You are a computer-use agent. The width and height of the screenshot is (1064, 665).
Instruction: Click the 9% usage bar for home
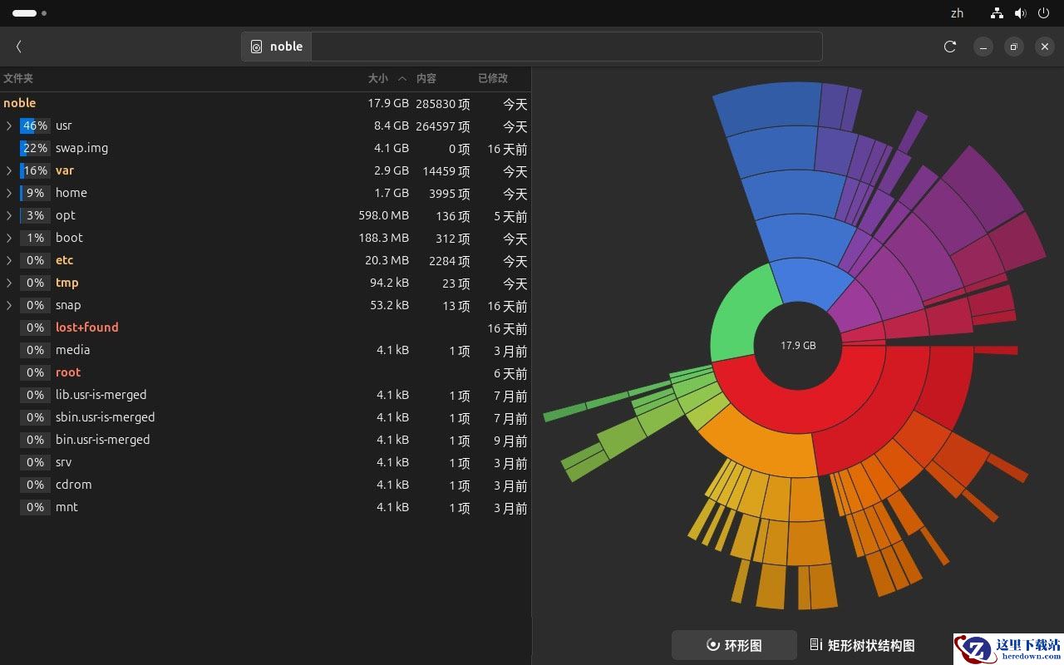point(35,193)
